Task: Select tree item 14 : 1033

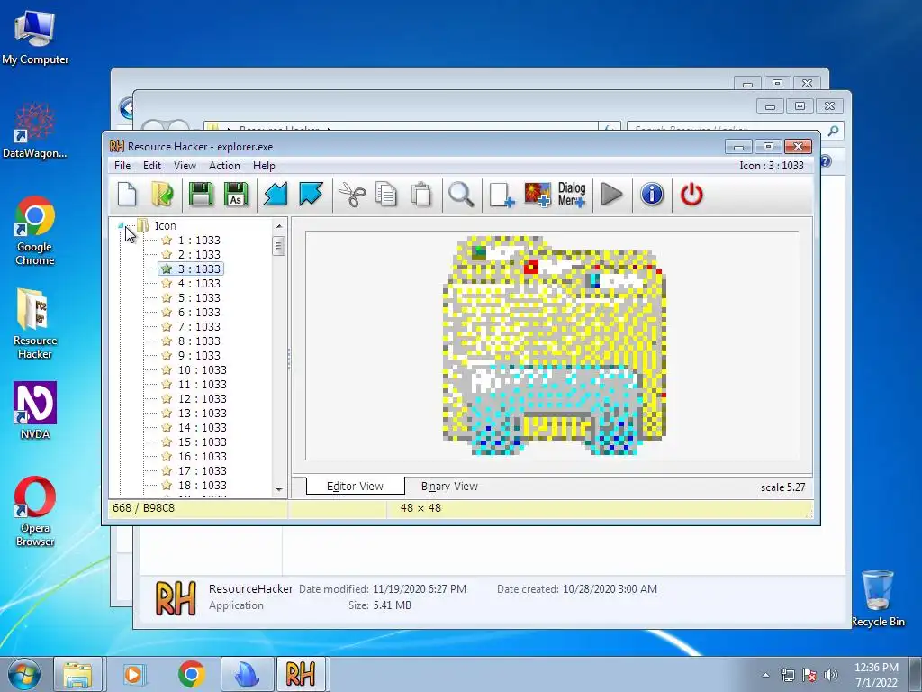Action: [202, 427]
